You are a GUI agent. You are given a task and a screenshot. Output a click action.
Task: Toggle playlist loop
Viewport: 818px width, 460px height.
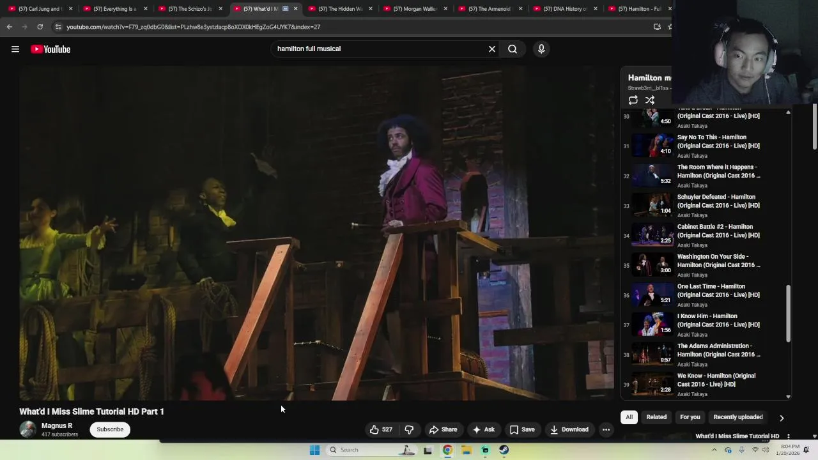click(633, 100)
